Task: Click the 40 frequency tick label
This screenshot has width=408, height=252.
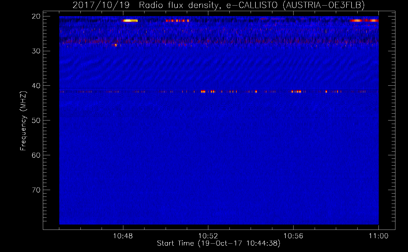Action: click(x=36, y=86)
